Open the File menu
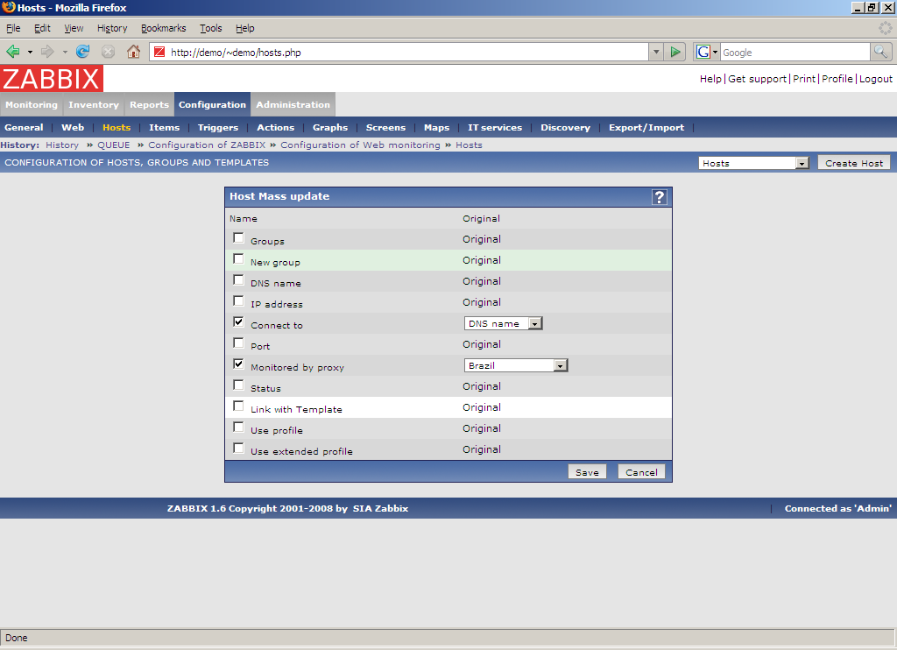 [x=13, y=28]
